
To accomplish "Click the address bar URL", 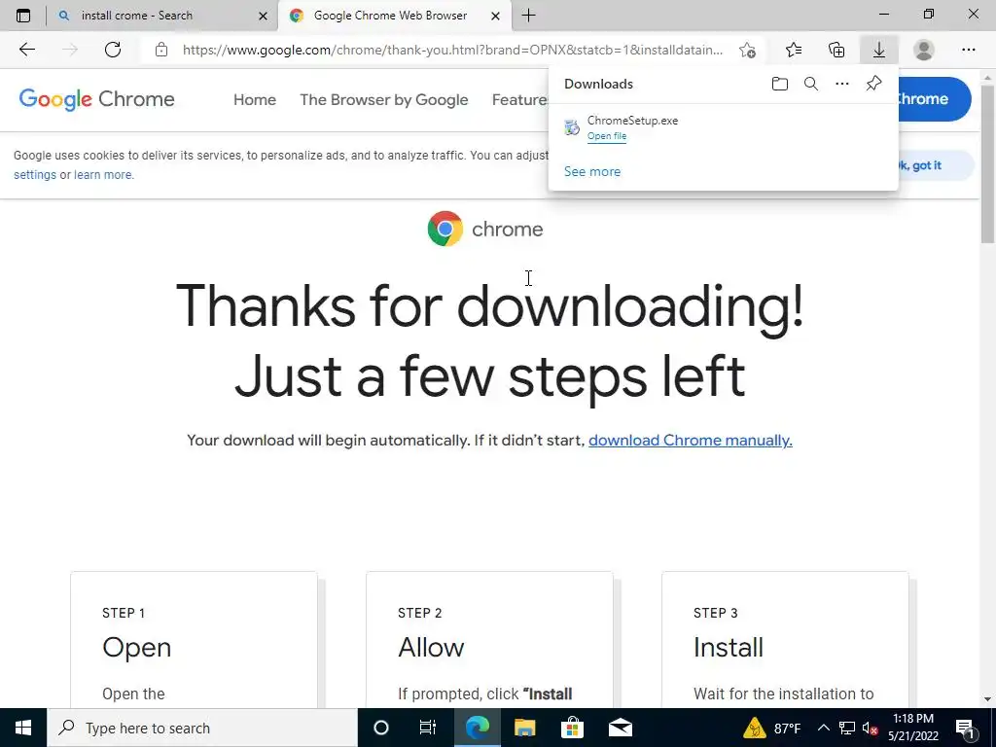I will tap(452, 50).
